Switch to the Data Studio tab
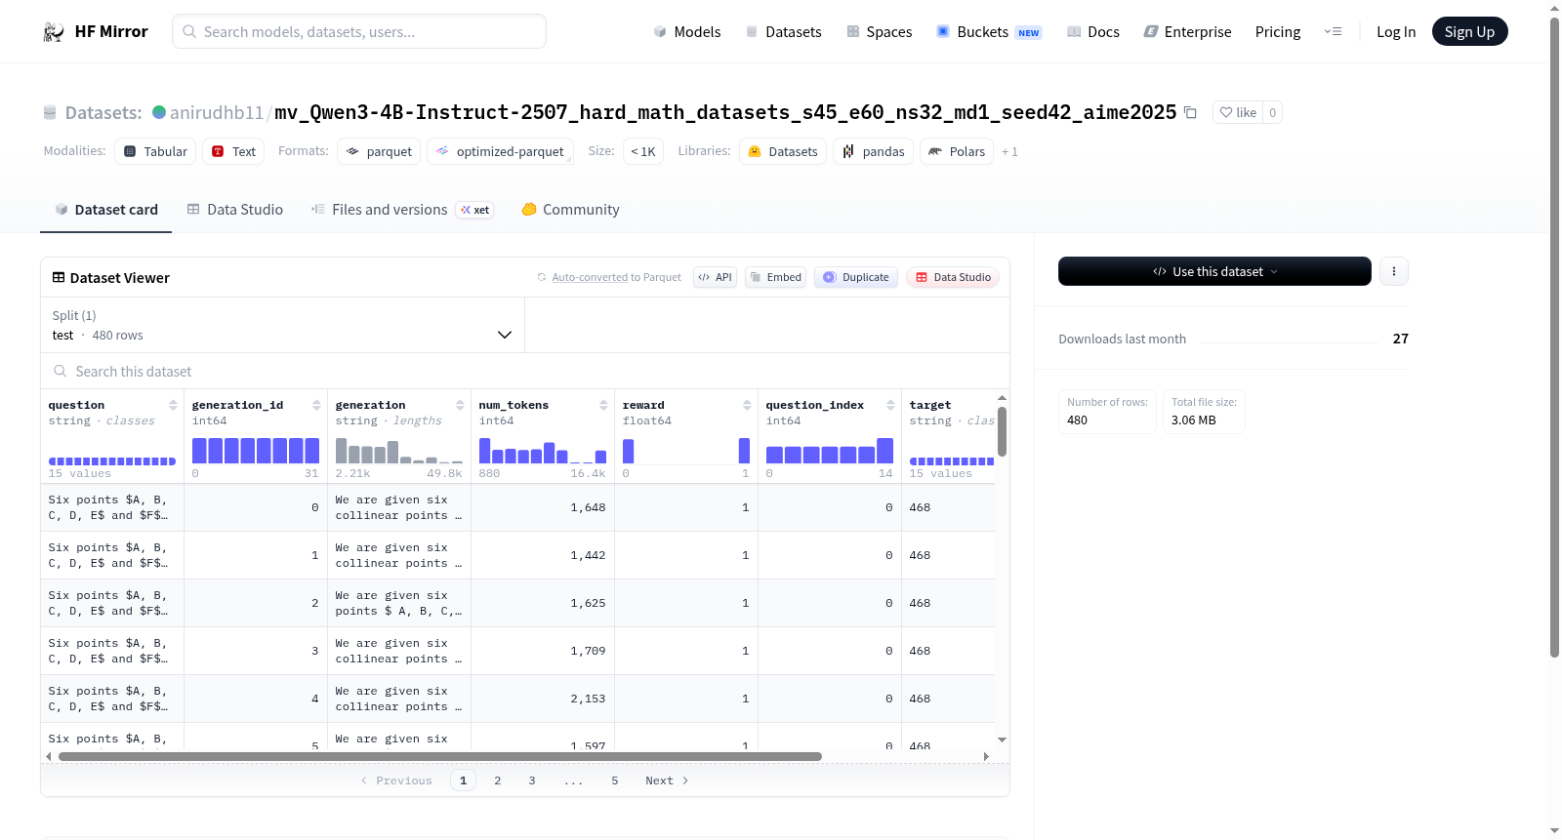 point(235,210)
